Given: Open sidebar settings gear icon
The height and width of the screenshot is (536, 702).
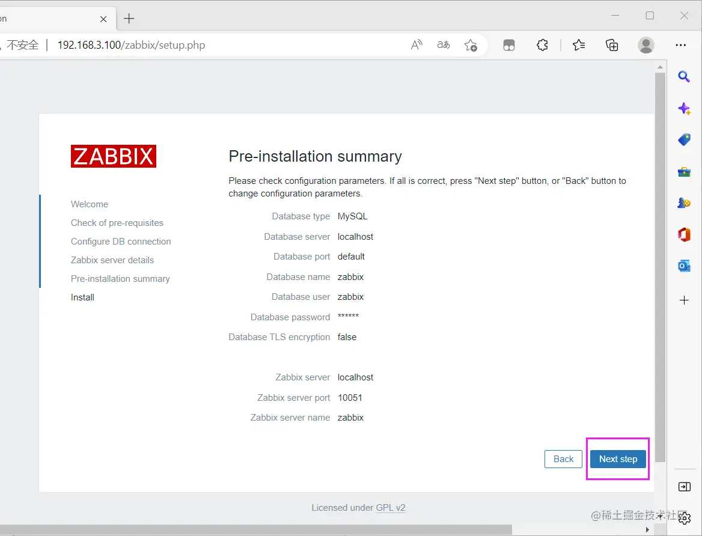Looking at the screenshot, I should (685, 519).
